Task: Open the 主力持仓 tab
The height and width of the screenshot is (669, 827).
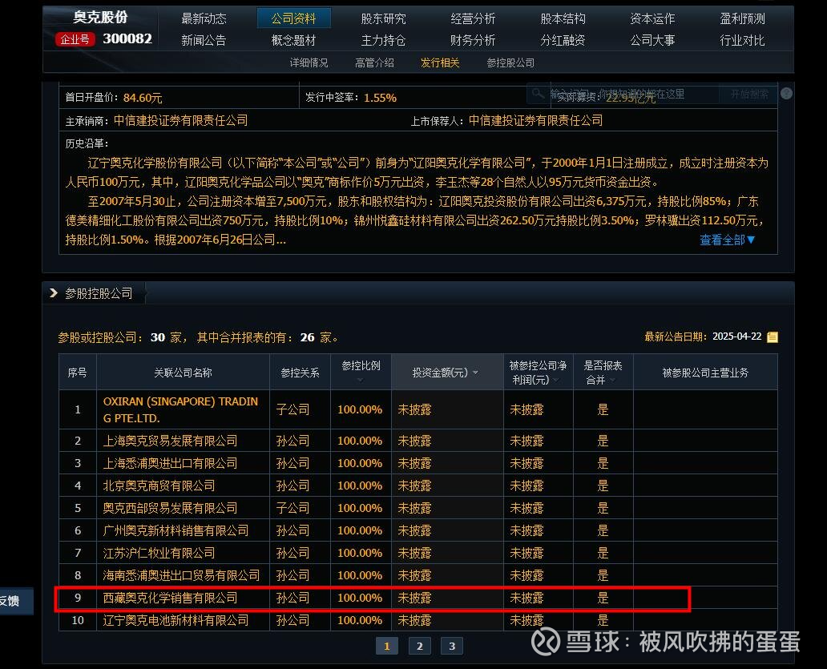Action: 383,40
